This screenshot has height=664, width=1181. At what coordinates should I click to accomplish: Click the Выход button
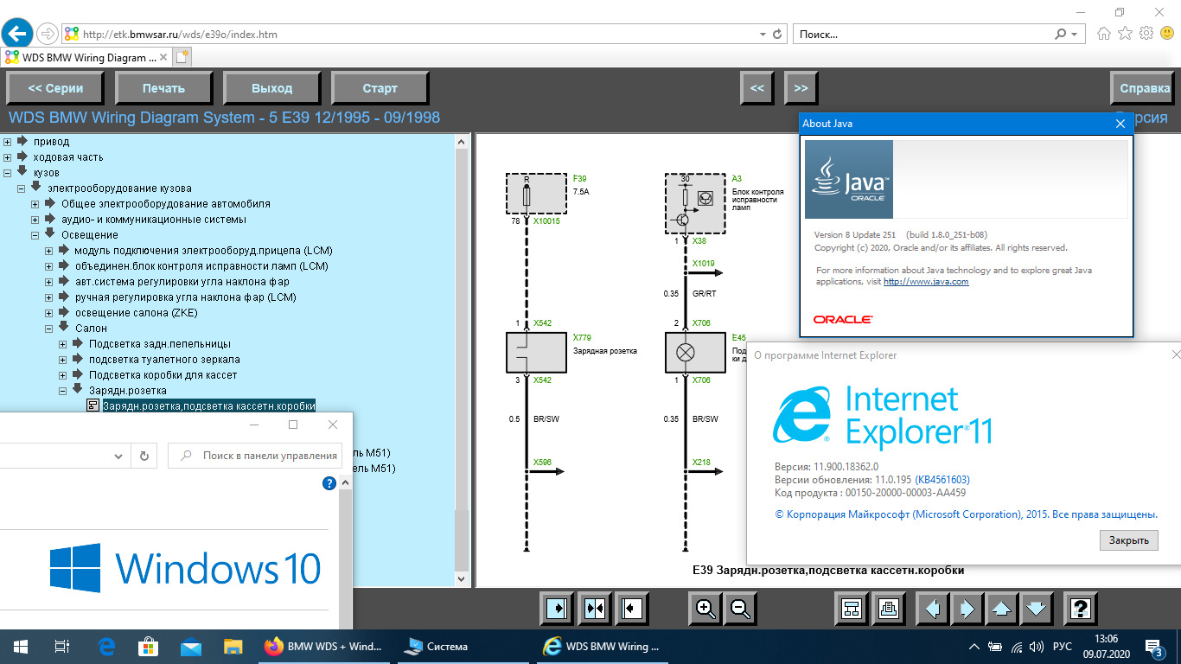(x=271, y=88)
